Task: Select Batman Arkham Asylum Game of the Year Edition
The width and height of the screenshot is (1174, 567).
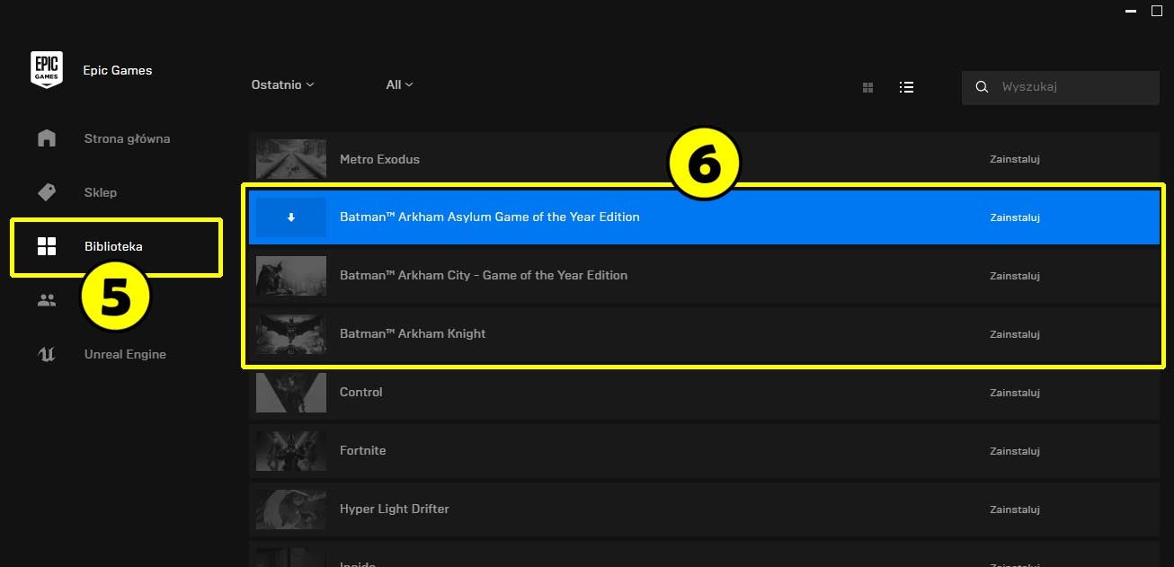Action: pos(490,217)
